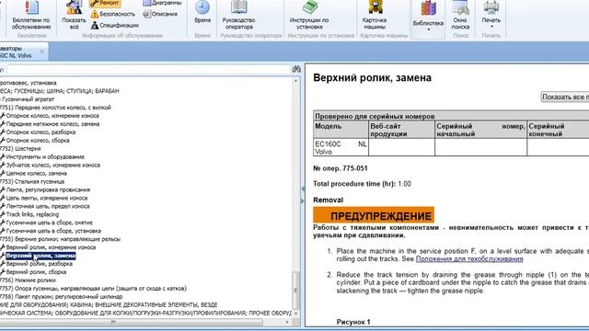This screenshot has height=331, width=589.
Task: Select ГУСЕНИЦЫ; ШИНА; СТУПИЦА; БАРАБАН category
Action: tap(59, 91)
